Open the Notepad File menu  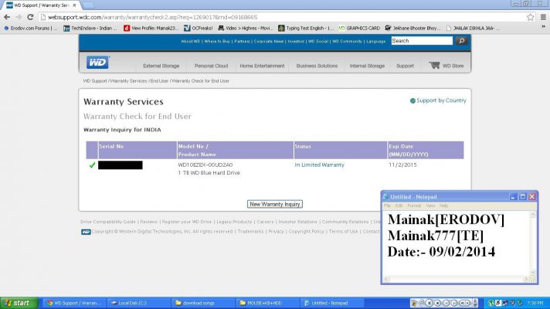click(387, 206)
